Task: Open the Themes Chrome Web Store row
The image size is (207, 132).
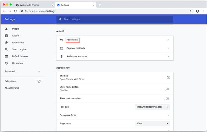Action: click(x=115, y=78)
